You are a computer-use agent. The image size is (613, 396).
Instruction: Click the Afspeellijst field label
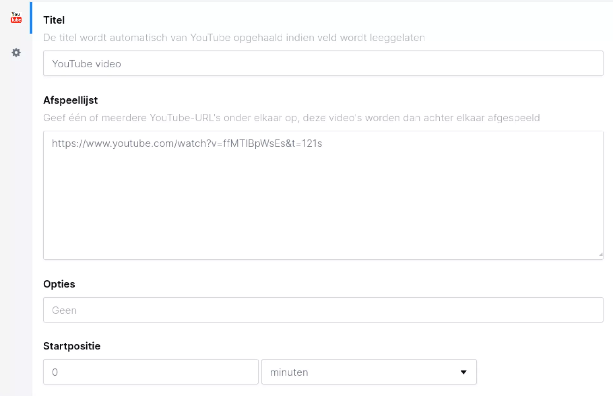pyautogui.click(x=70, y=100)
